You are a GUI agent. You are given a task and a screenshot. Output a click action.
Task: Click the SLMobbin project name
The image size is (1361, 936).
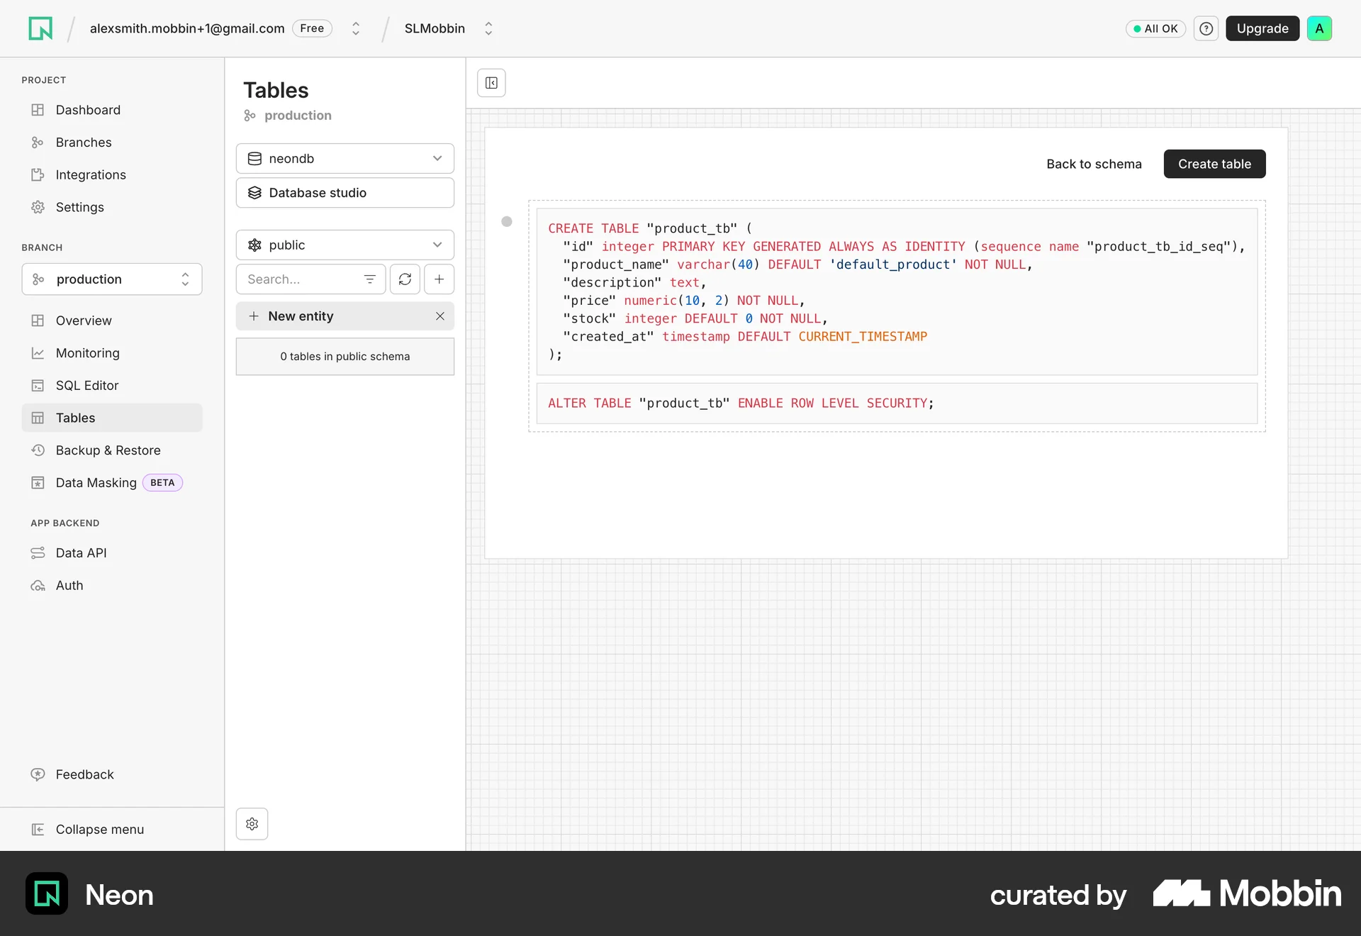435,28
